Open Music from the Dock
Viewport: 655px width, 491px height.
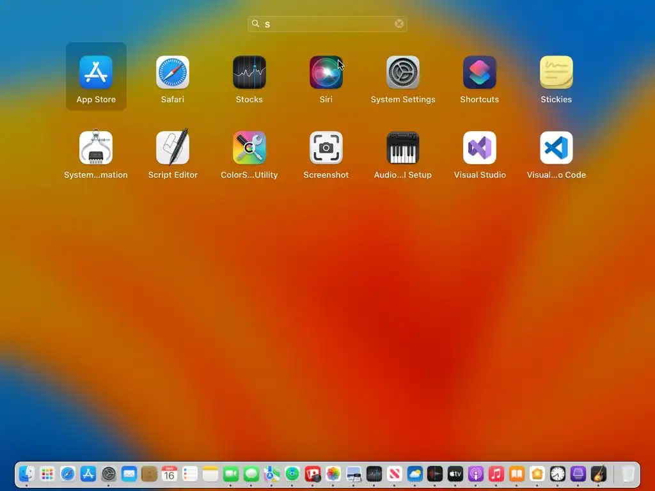point(496,474)
